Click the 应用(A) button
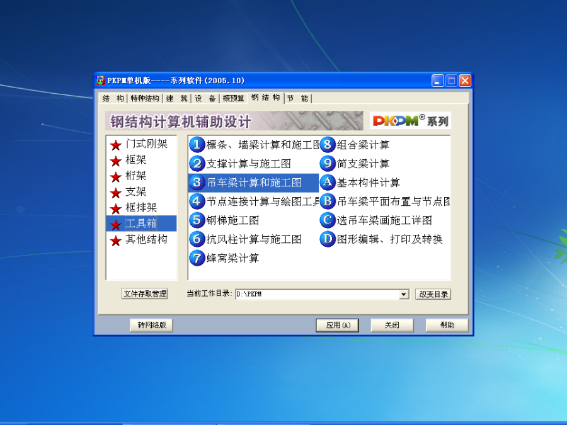Screen dimensions: 567x425 338,326
